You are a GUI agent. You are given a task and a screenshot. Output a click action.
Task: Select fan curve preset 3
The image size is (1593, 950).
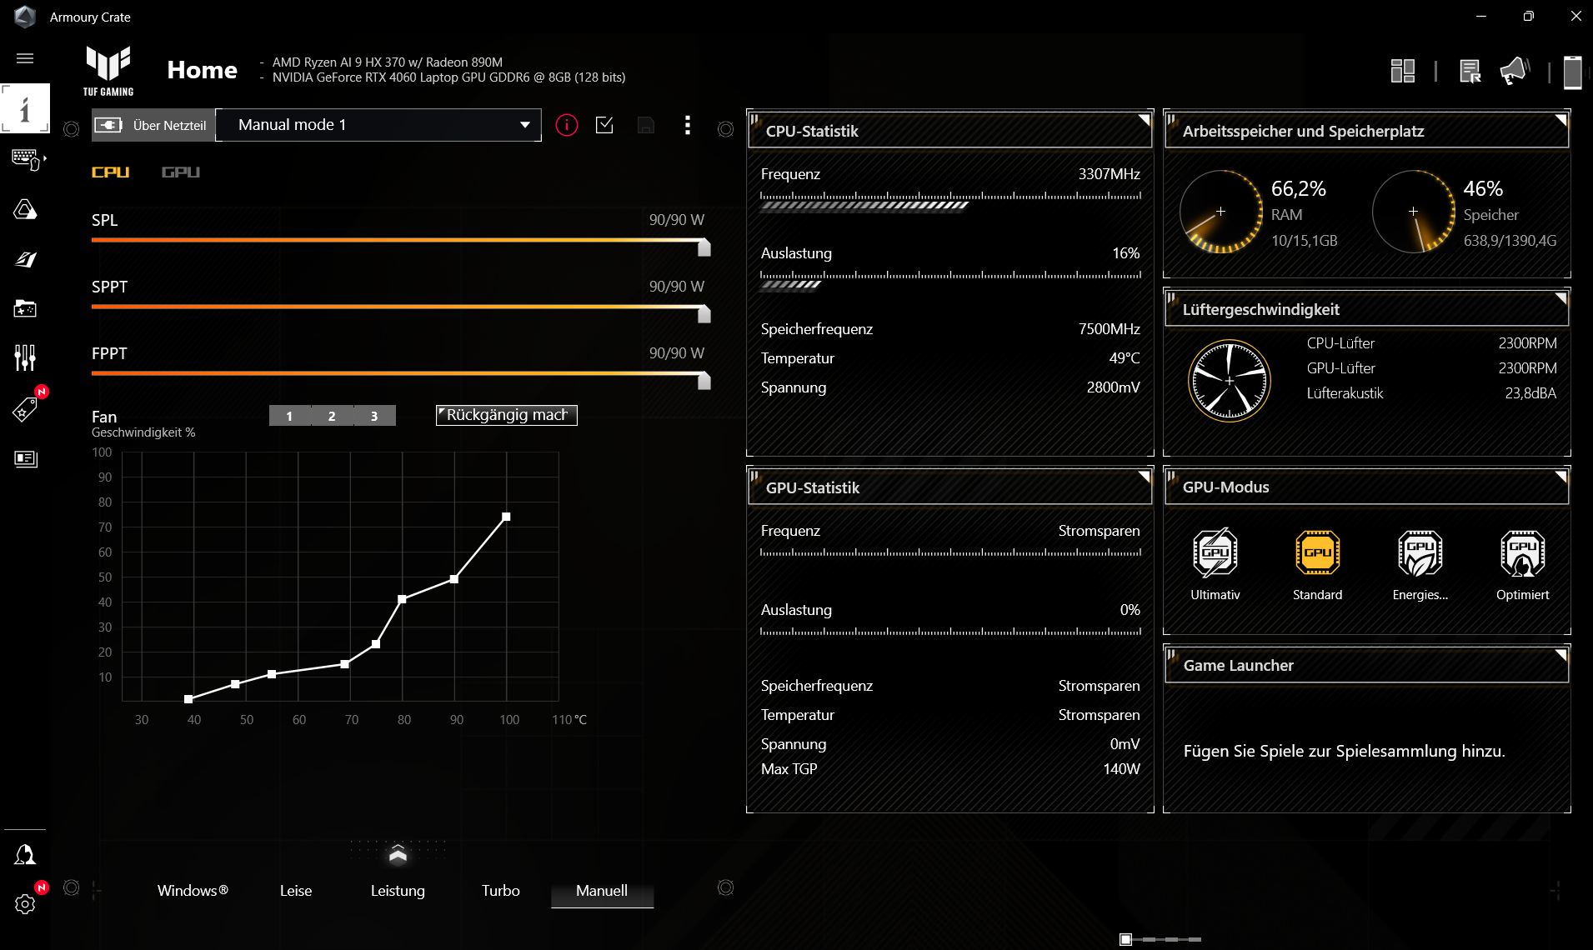tap(374, 416)
